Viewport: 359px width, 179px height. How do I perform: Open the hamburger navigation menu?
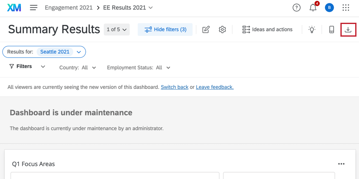point(34,8)
